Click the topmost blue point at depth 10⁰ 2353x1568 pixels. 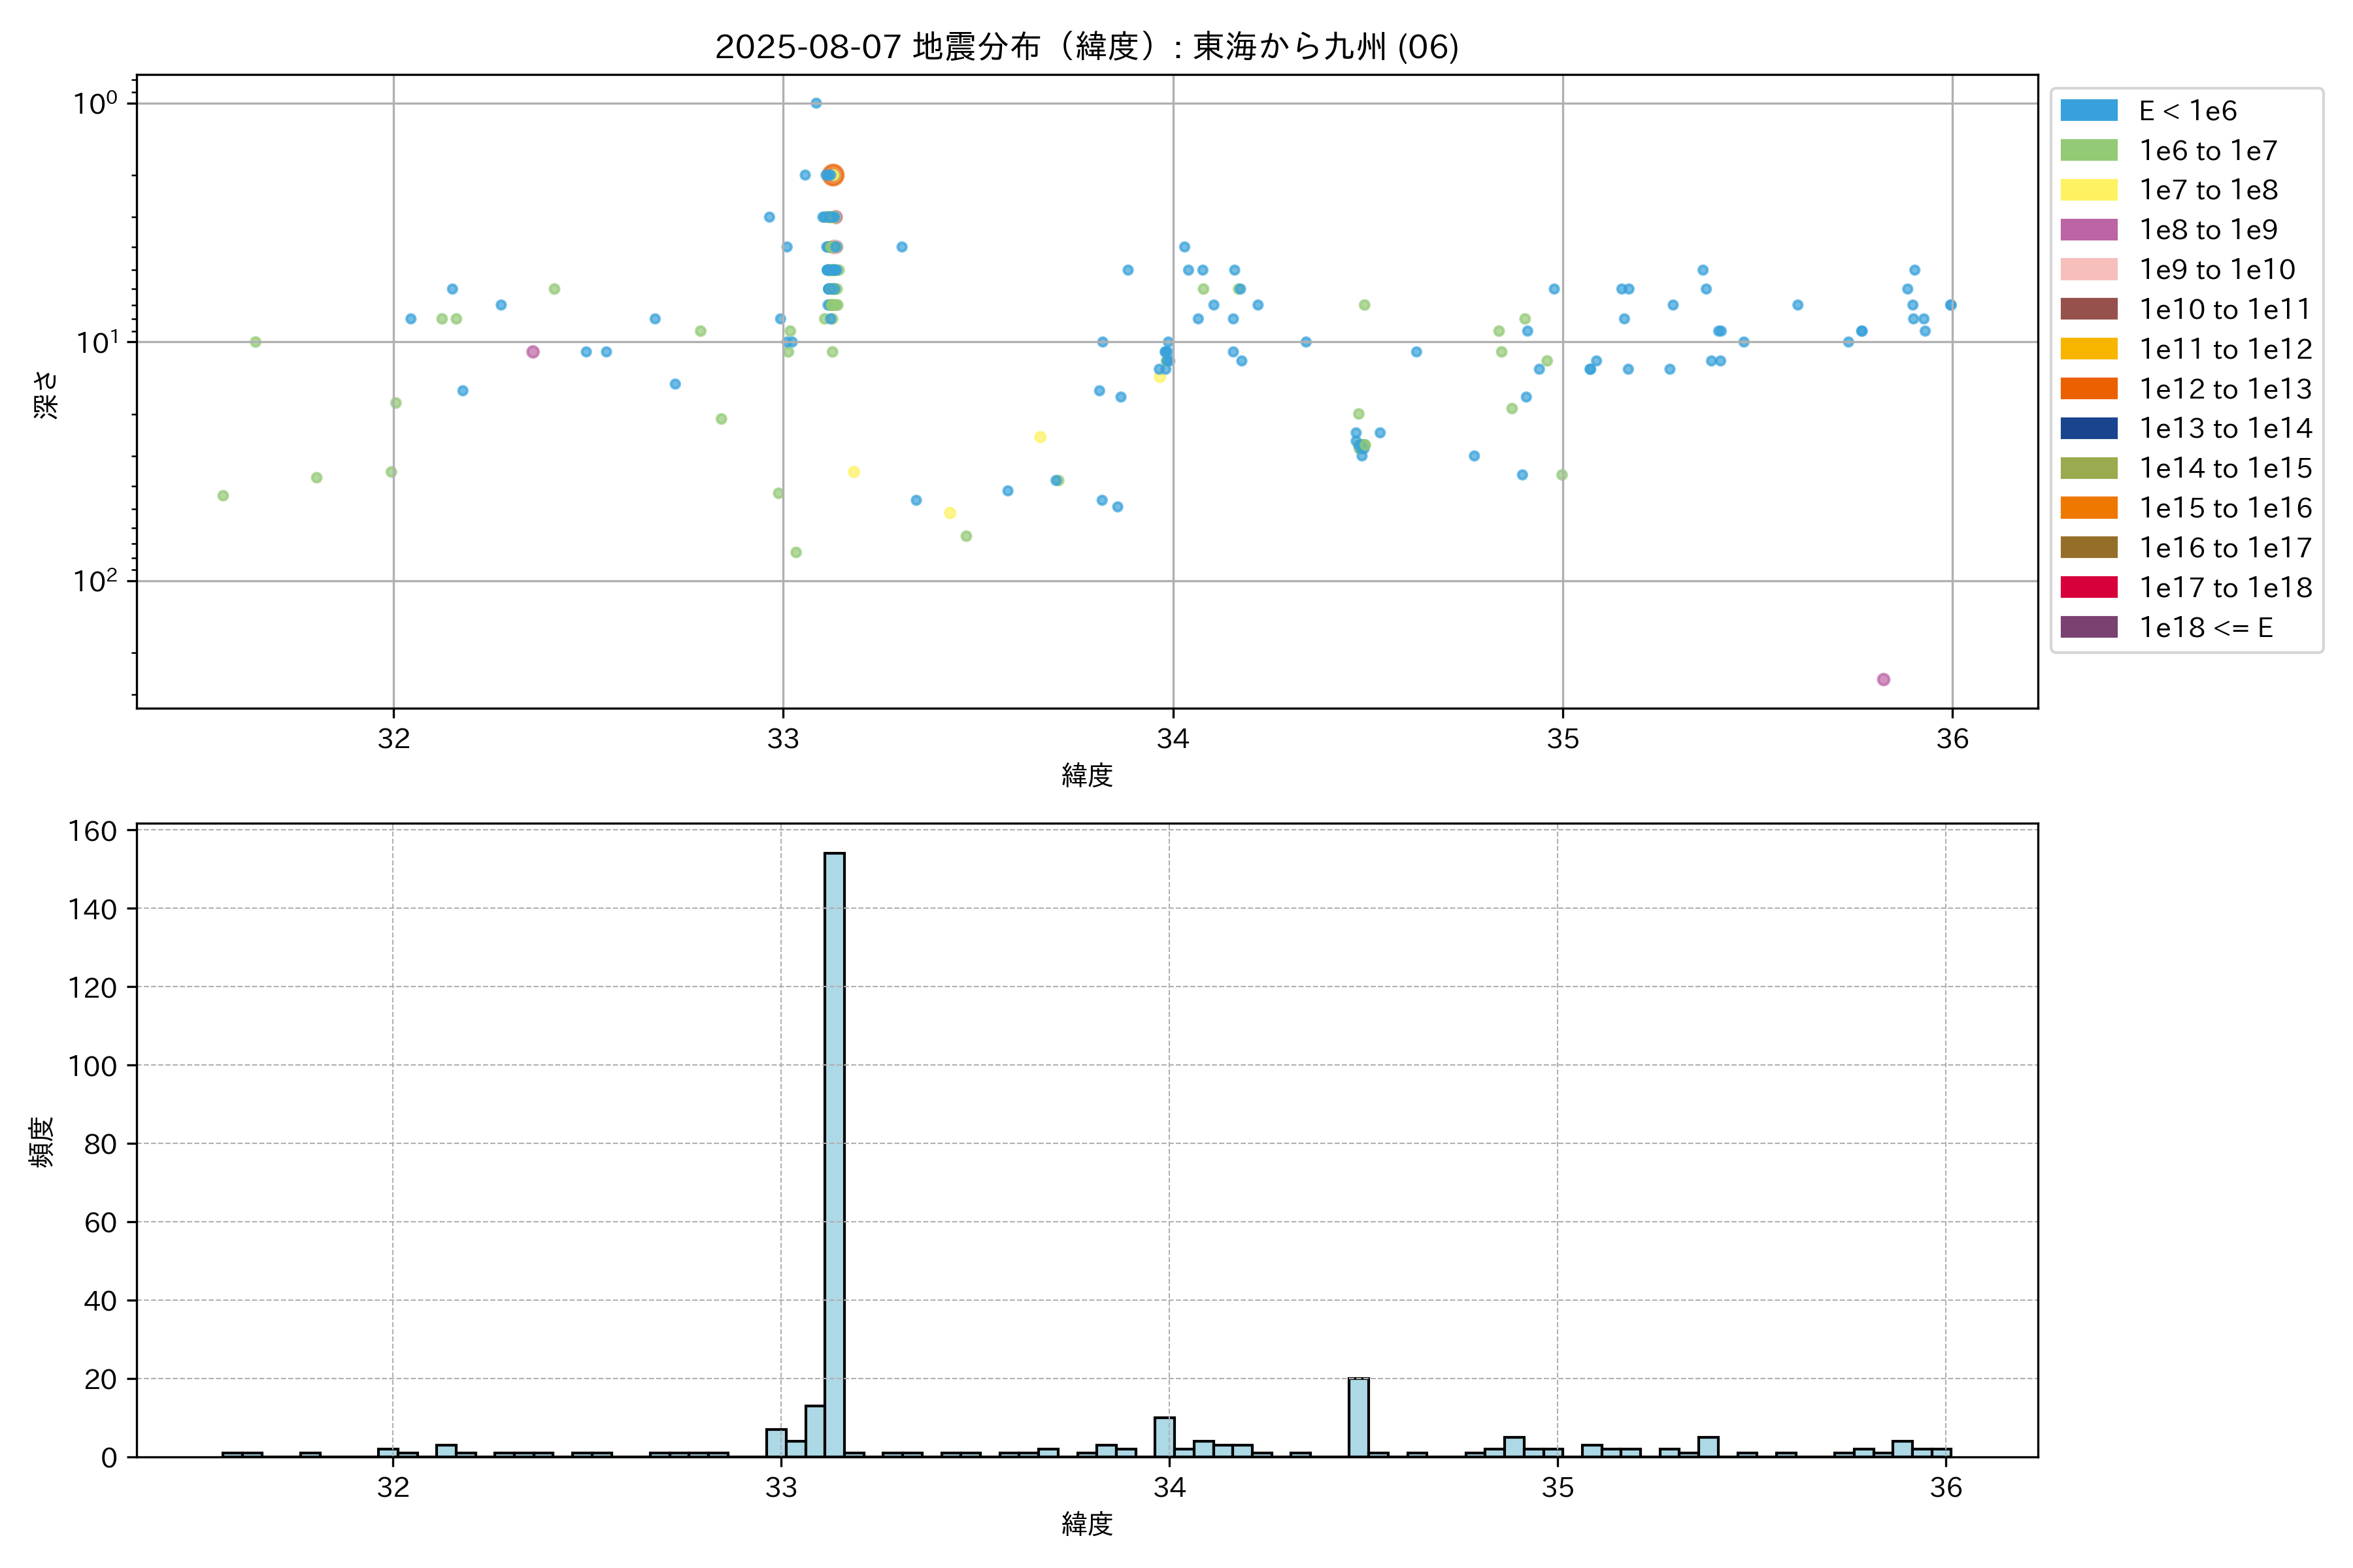coord(815,103)
